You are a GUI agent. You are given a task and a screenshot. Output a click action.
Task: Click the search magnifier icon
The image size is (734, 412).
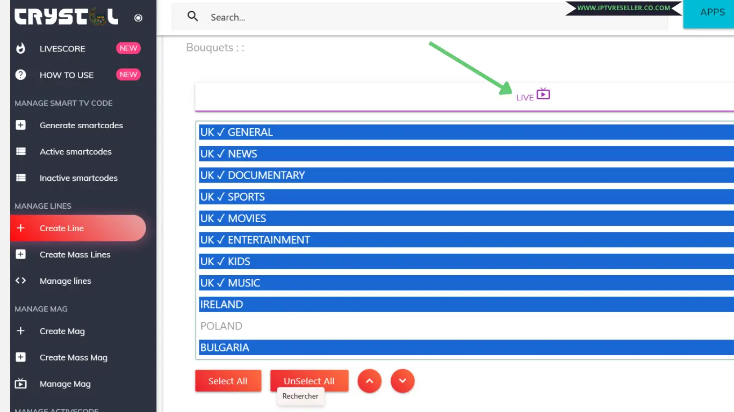coord(192,17)
